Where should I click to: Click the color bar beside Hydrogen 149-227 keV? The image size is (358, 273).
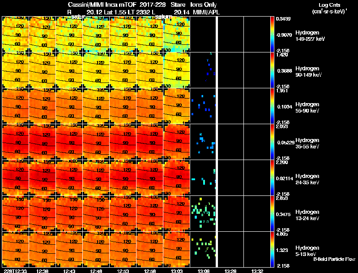coord(272,34)
